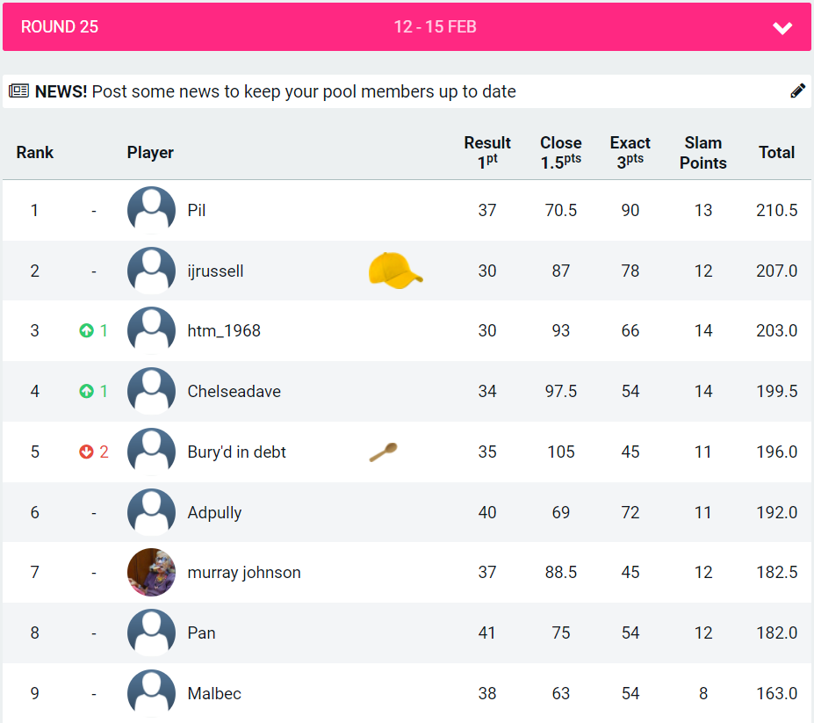Expand the Round 25 chevron dropdown
The height and width of the screenshot is (723, 814).
(x=782, y=28)
